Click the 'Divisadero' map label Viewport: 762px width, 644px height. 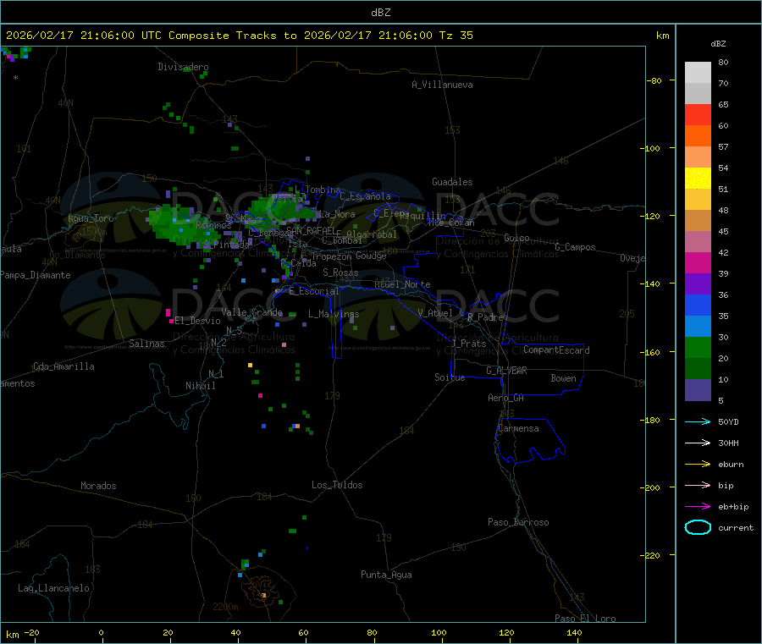pos(183,67)
